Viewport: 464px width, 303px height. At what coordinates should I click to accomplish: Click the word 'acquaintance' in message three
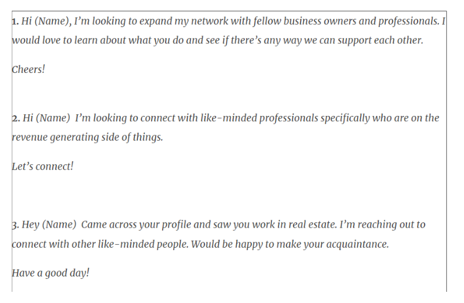point(358,245)
